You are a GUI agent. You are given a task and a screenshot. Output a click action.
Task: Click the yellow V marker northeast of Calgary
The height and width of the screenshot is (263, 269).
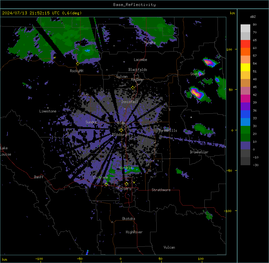click(134, 182)
